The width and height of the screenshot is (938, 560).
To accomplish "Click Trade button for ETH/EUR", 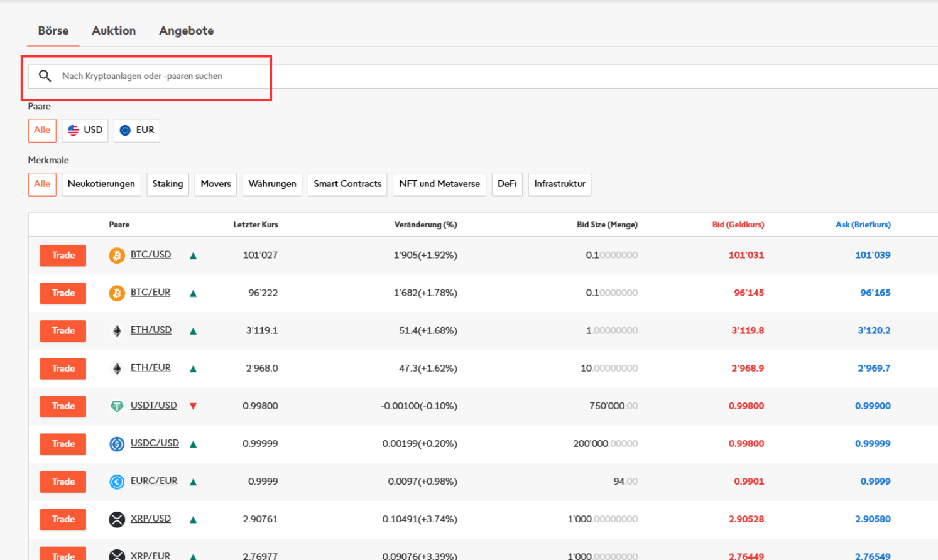I will tap(63, 369).
